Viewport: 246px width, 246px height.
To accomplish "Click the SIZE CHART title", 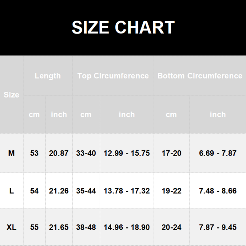I will pos(123,27).
